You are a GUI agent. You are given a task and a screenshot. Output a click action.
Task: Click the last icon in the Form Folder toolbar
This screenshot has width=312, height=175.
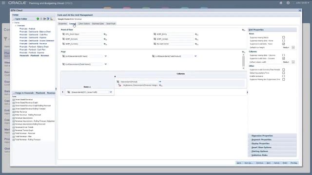click(52, 18)
